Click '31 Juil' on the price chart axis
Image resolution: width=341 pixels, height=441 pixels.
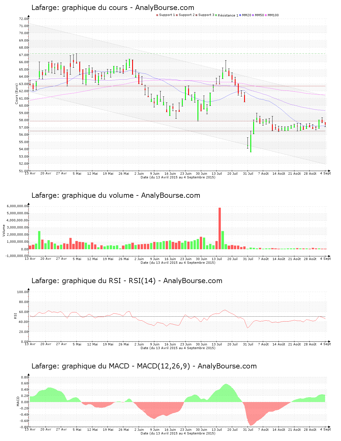click(248, 174)
